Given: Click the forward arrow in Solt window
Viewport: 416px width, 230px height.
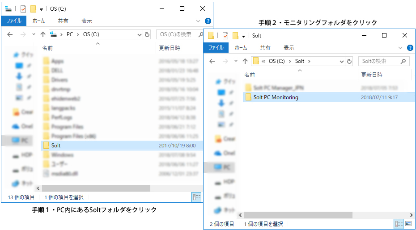Looking at the screenshot, I should [x=225, y=61].
